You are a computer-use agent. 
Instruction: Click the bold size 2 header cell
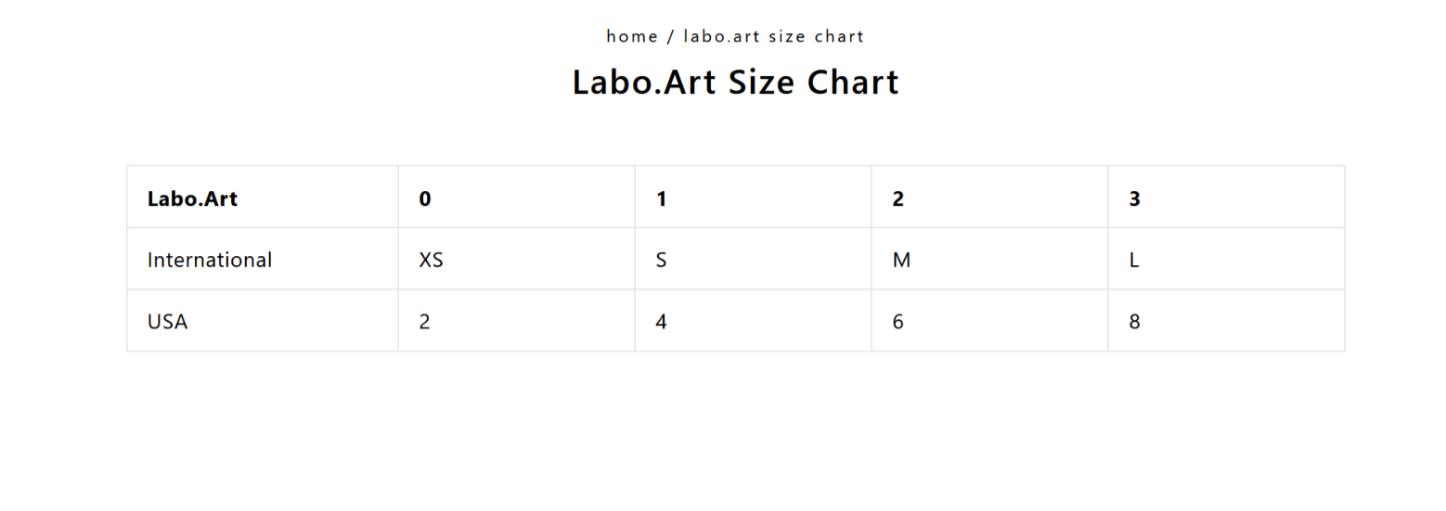pos(897,198)
